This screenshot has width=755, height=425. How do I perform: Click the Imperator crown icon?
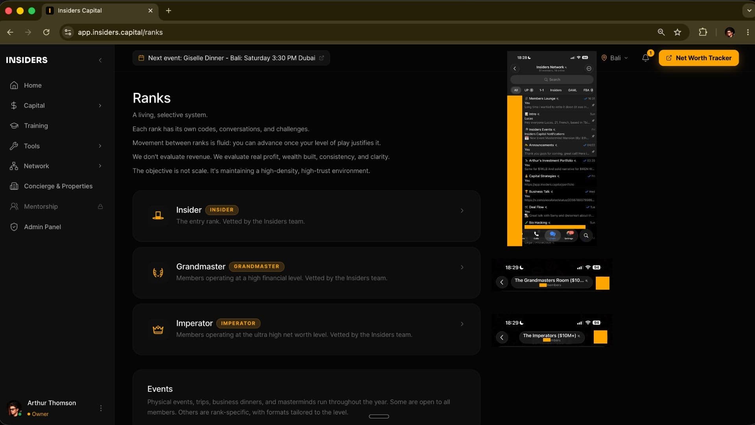(158, 329)
